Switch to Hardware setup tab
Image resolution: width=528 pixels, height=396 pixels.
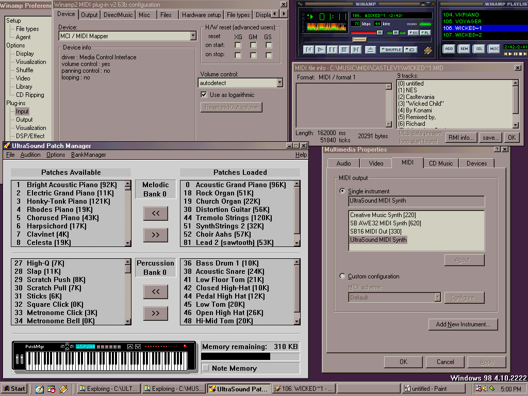[x=202, y=15]
